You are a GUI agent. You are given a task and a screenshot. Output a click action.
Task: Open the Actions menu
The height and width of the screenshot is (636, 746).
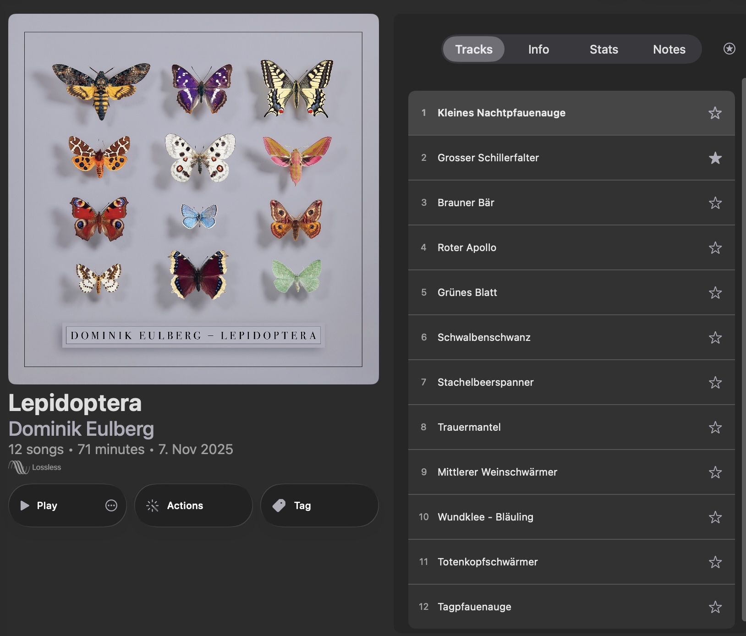pos(193,505)
